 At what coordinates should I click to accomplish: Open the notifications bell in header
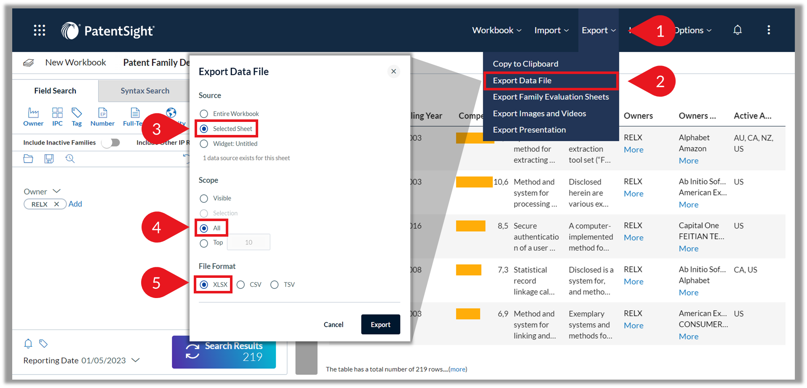click(738, 30)
